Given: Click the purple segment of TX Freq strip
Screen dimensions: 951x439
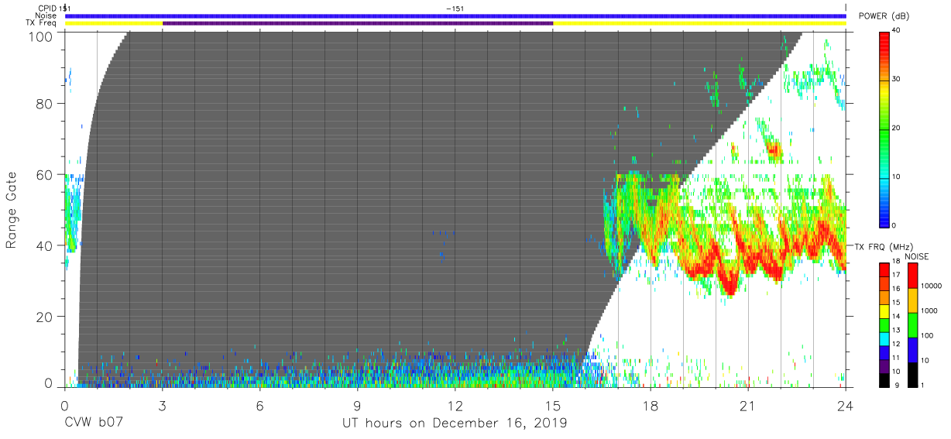Looking at the screenshot, I should pos(358,23).
